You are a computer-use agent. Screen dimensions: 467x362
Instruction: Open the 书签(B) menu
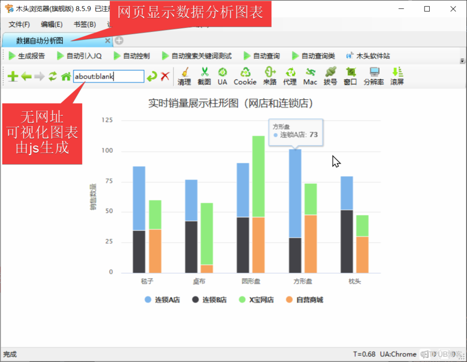(x=85, y=24)
